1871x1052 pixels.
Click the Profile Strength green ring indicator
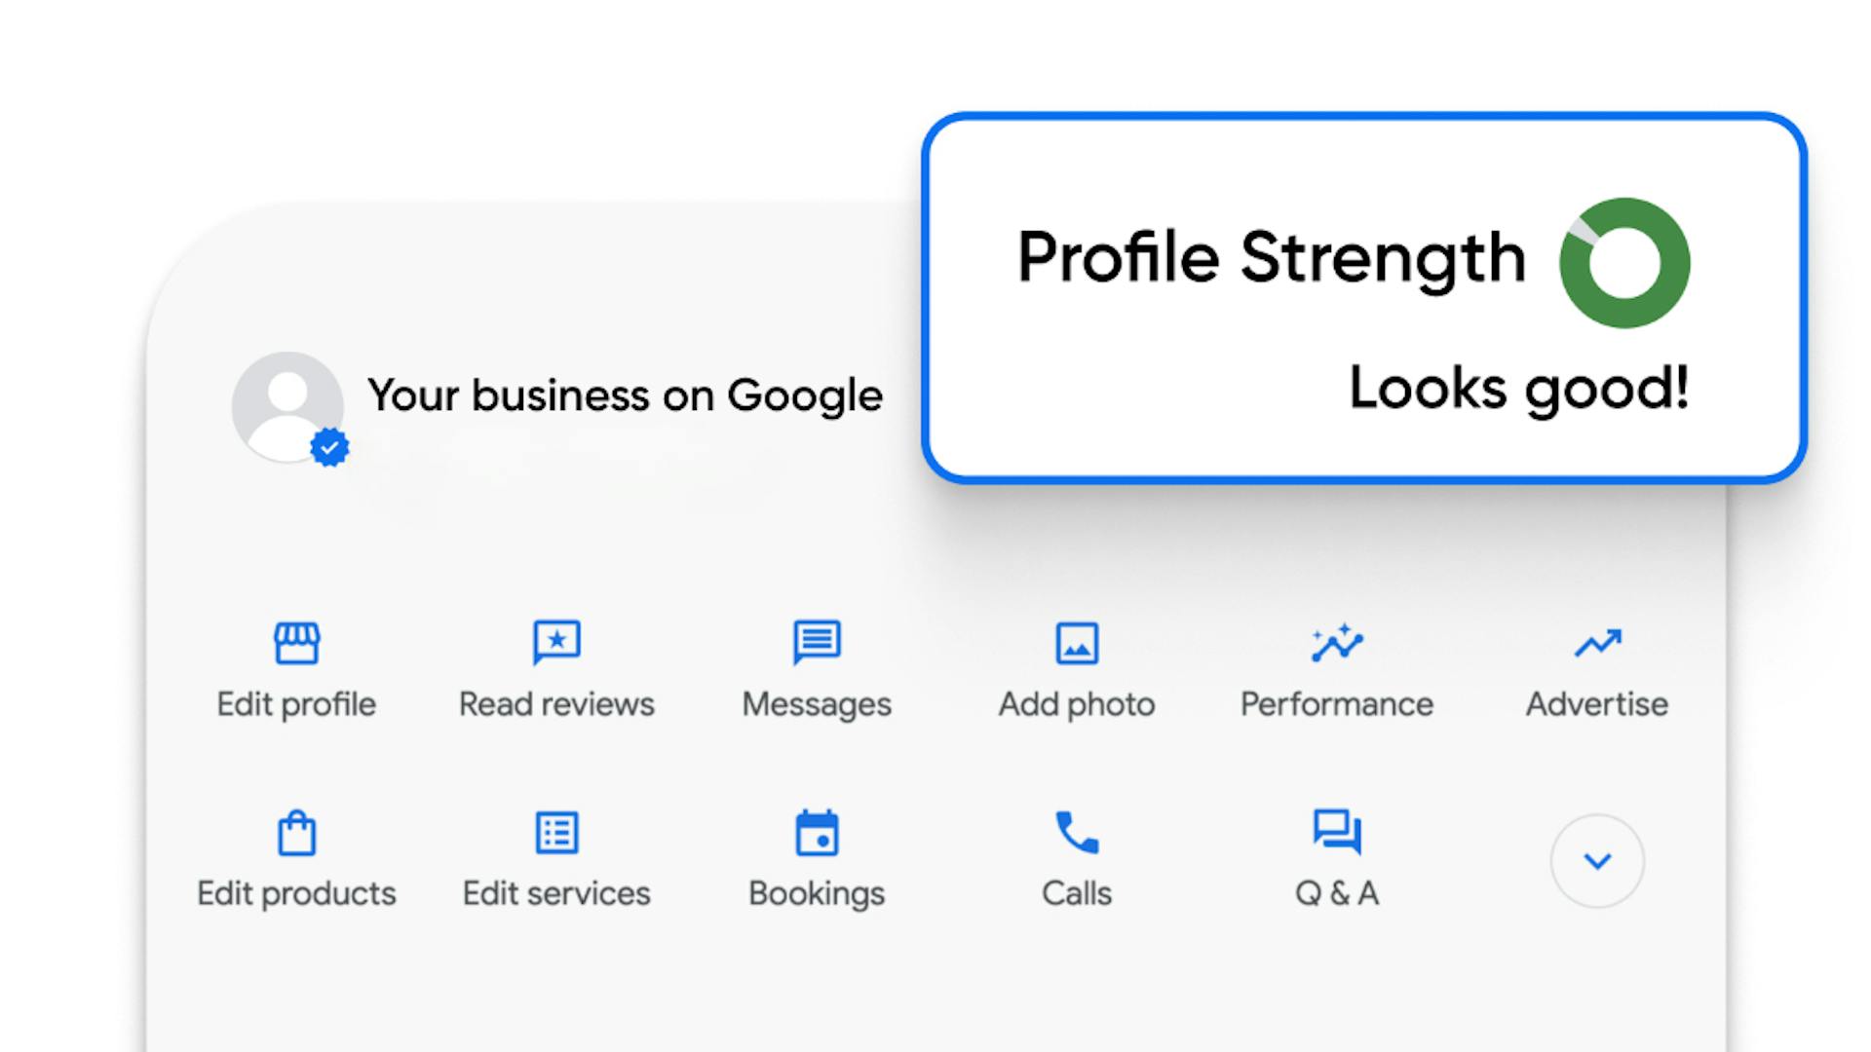click(x=1624, y=263)
